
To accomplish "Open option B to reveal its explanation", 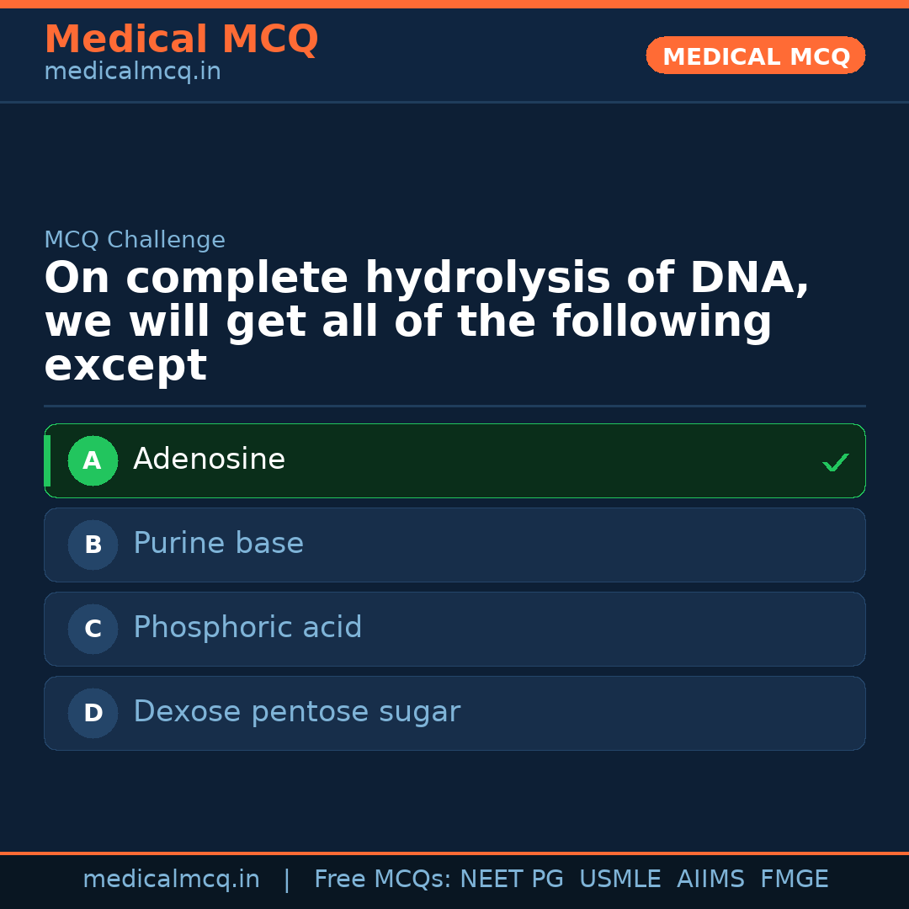I will click(454, 545).
